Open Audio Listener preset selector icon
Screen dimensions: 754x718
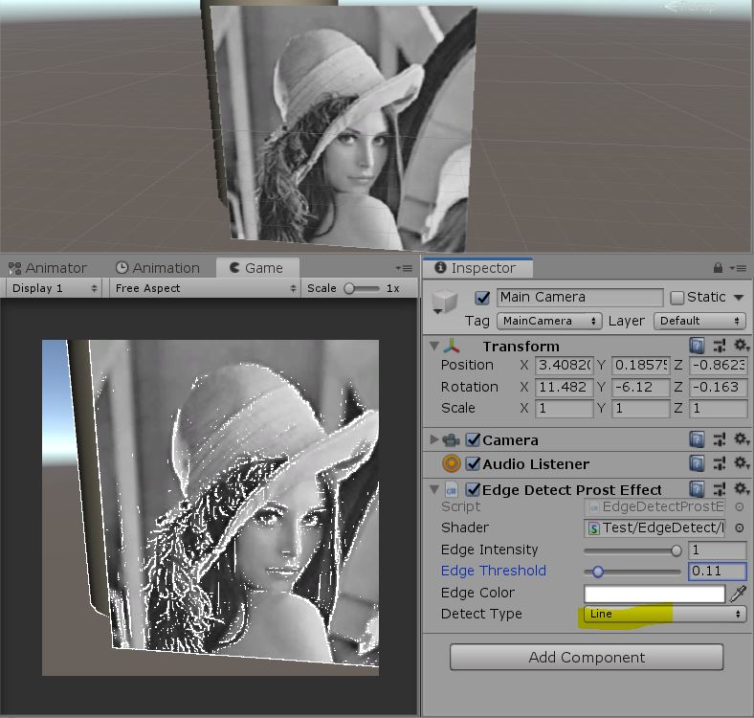click(720, 463)
